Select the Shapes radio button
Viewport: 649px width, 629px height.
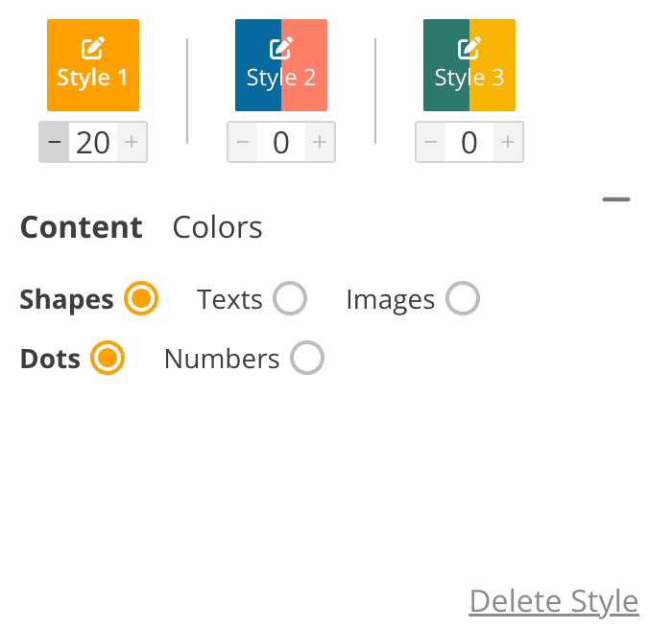click(141, 299)
